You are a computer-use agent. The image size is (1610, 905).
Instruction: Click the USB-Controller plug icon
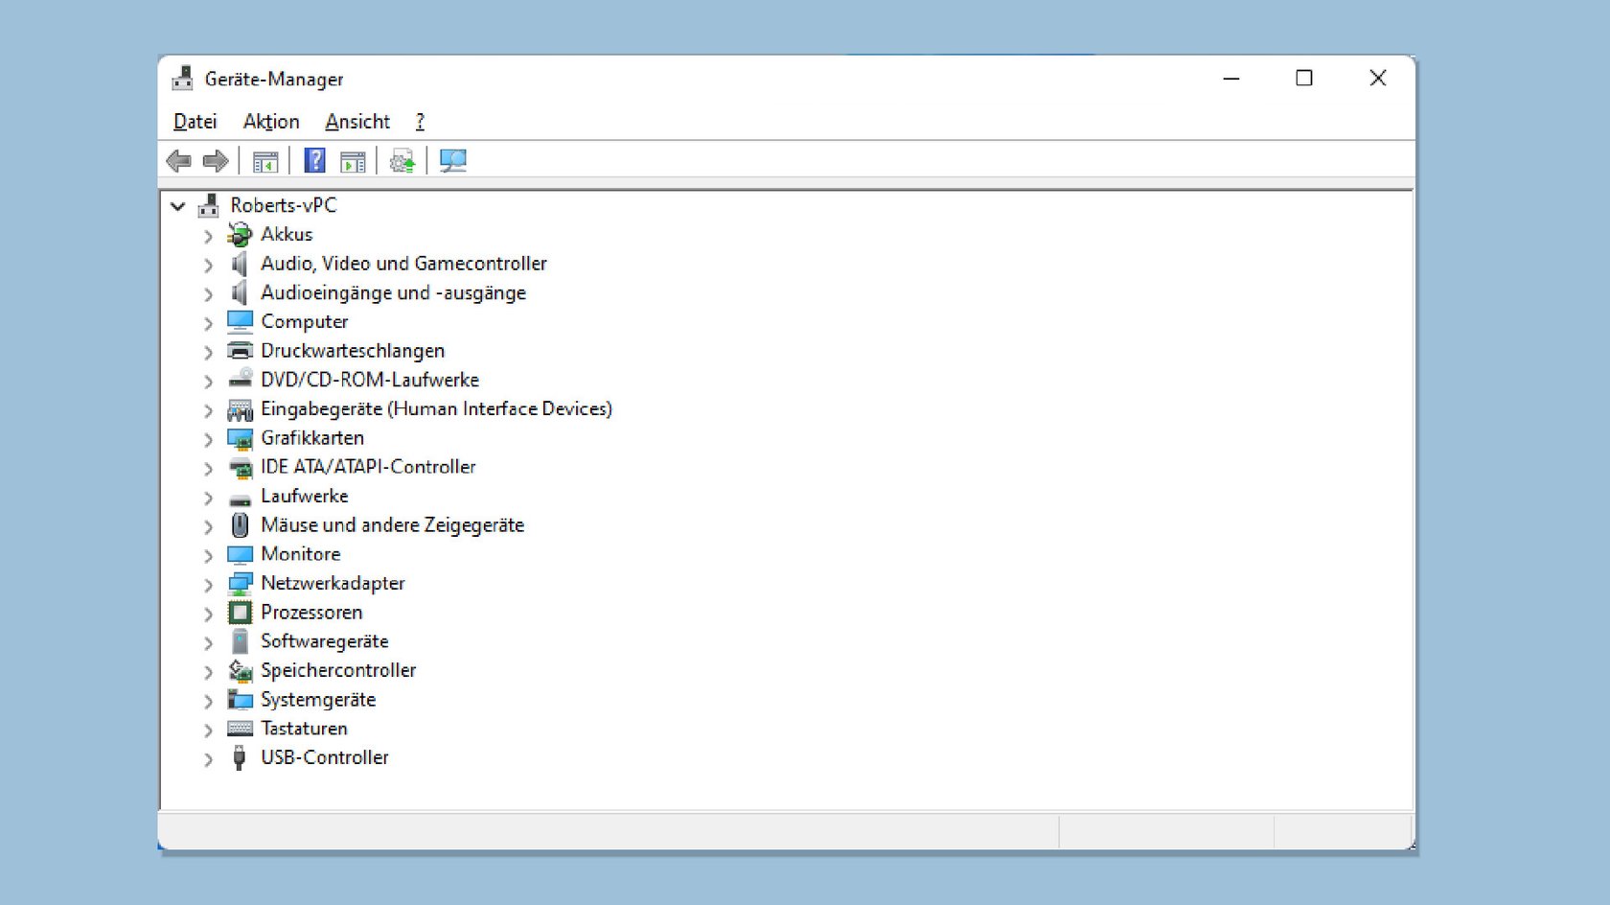pyautogui.click(x=240, y=757)
